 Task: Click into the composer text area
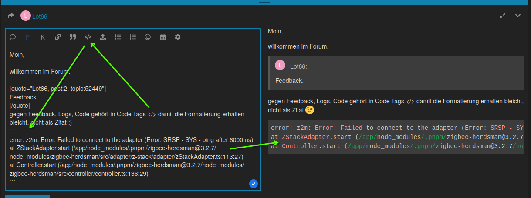click(x=133, y=118)
